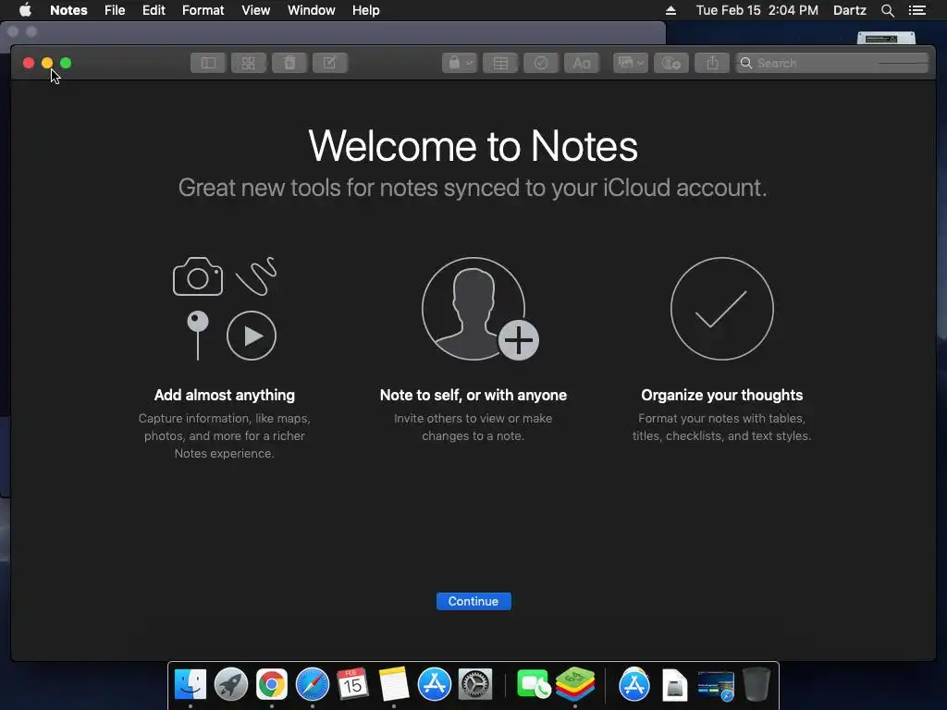947x710 pixels.
Task: Click the 'Welcome to Notes' title
Action: (x=473, y=145)
